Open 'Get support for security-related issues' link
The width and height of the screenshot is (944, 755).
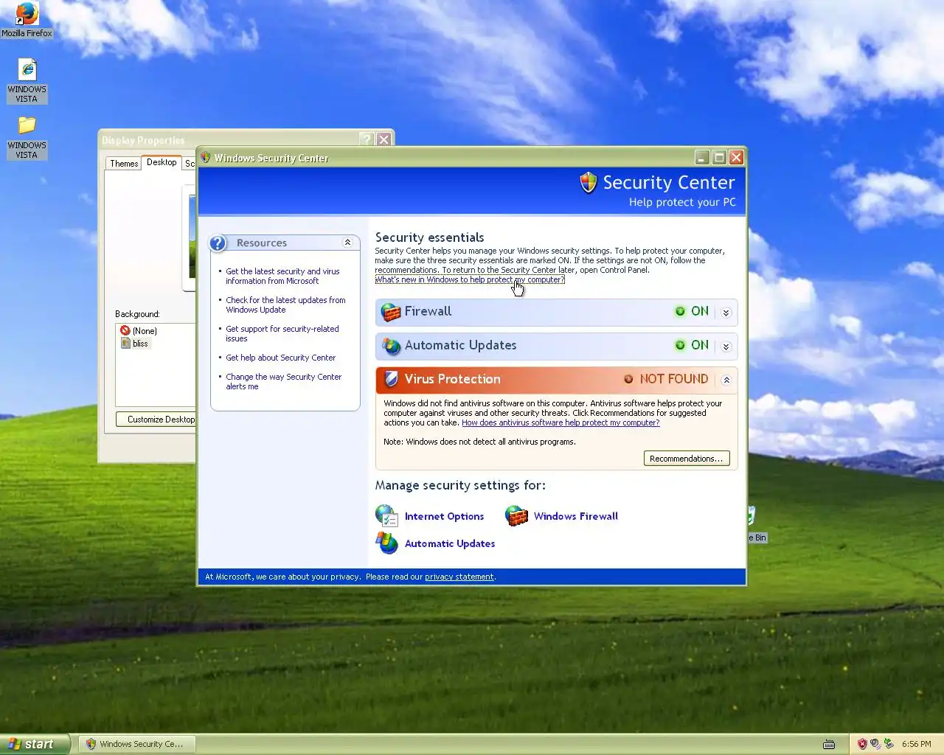pyautogui.click(x=282, y=333)
